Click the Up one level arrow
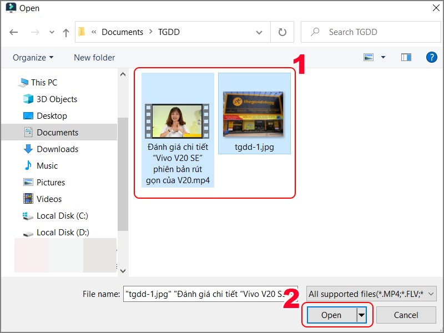Viewport: 444px width, 333px height. pos(65,32)
